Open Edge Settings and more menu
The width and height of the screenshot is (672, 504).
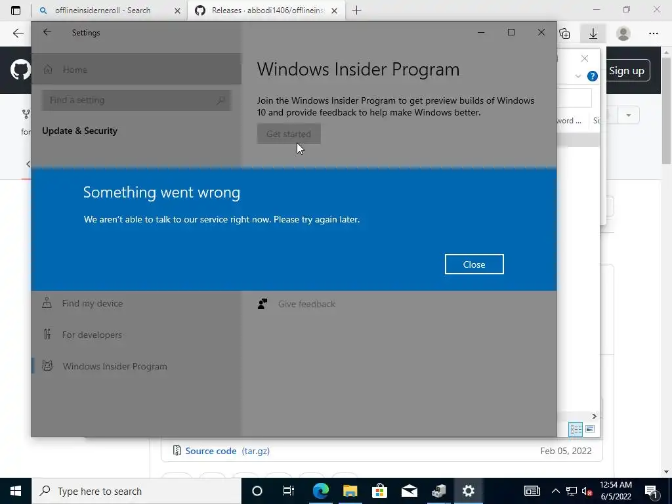(653, 33)
